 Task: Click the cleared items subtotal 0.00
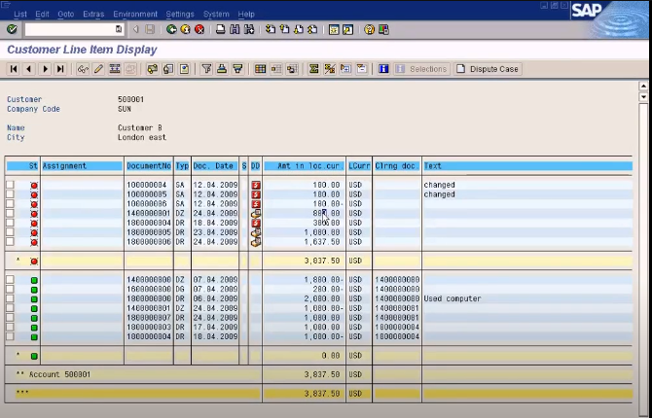tap(331, 356)
